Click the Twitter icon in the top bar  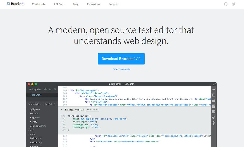tap(234, 4)
